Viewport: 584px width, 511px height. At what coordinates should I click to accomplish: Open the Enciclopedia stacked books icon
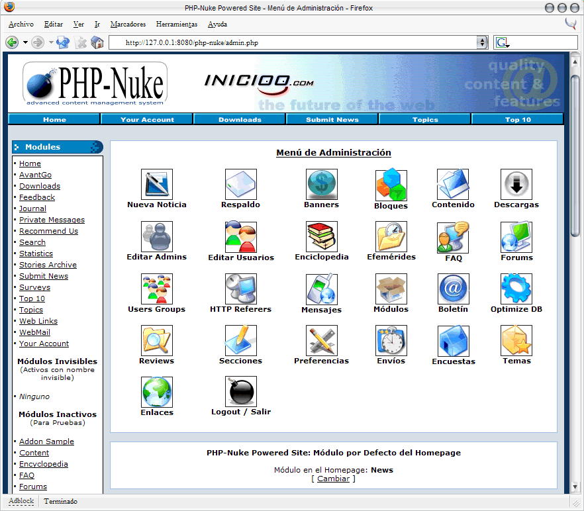[x=321, y=236]
